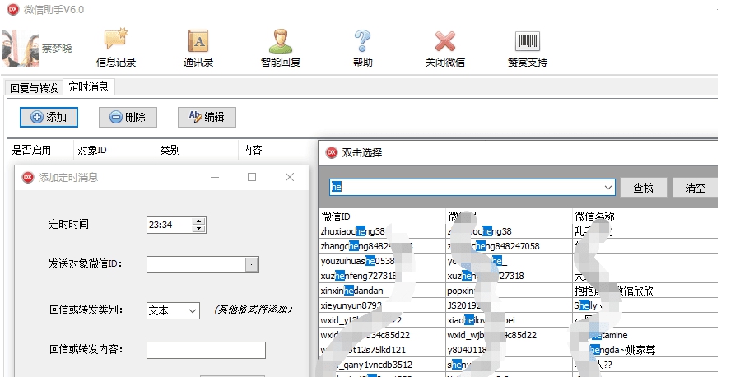The image size is (740, 377).
Task: Click cell JS2019 in second column
Action: (x=509, y=305)
